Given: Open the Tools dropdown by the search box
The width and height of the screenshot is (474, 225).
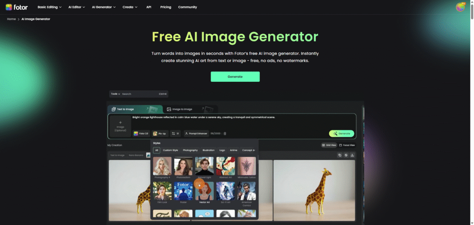Looking at the screenshot, I should [115, 94].
